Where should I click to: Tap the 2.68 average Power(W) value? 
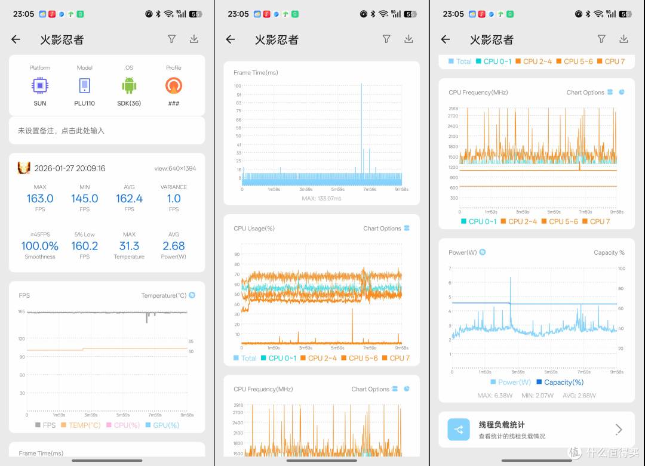(174, 246)
